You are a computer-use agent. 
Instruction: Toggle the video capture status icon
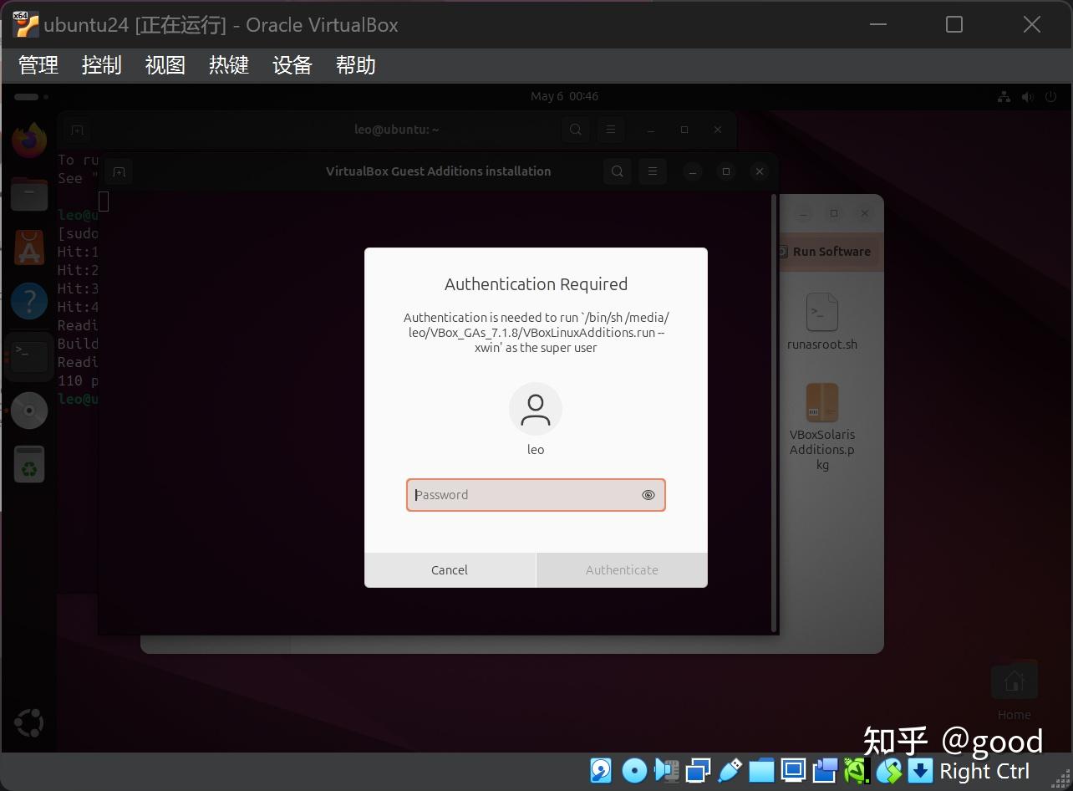pos(823,770)
